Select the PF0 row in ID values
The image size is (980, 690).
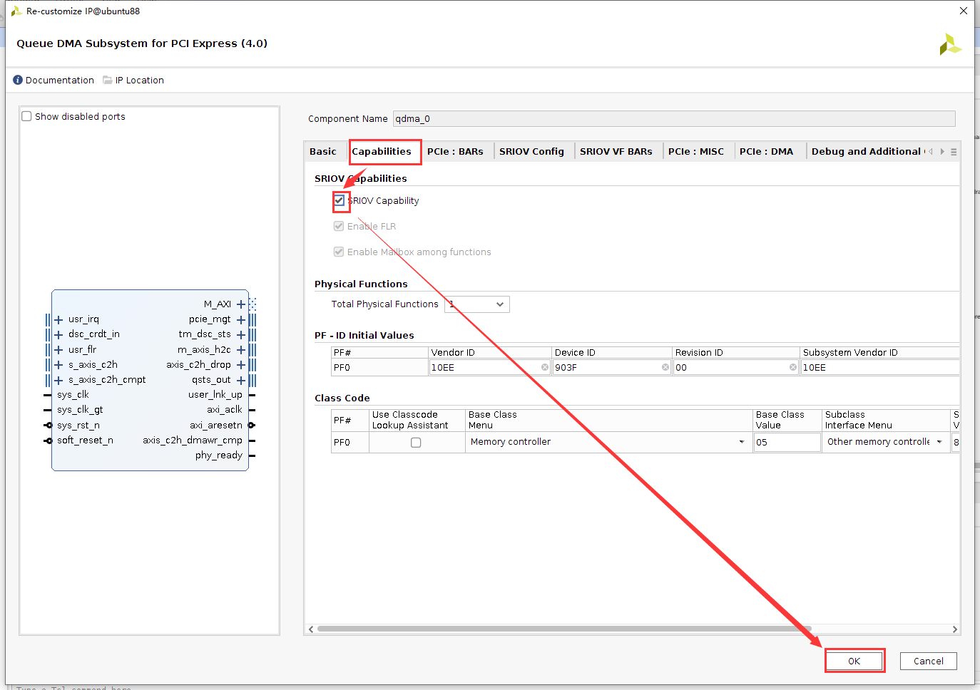(x=379, y=367)
